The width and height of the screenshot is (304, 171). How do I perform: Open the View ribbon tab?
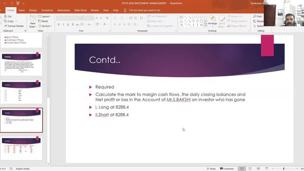106,10
